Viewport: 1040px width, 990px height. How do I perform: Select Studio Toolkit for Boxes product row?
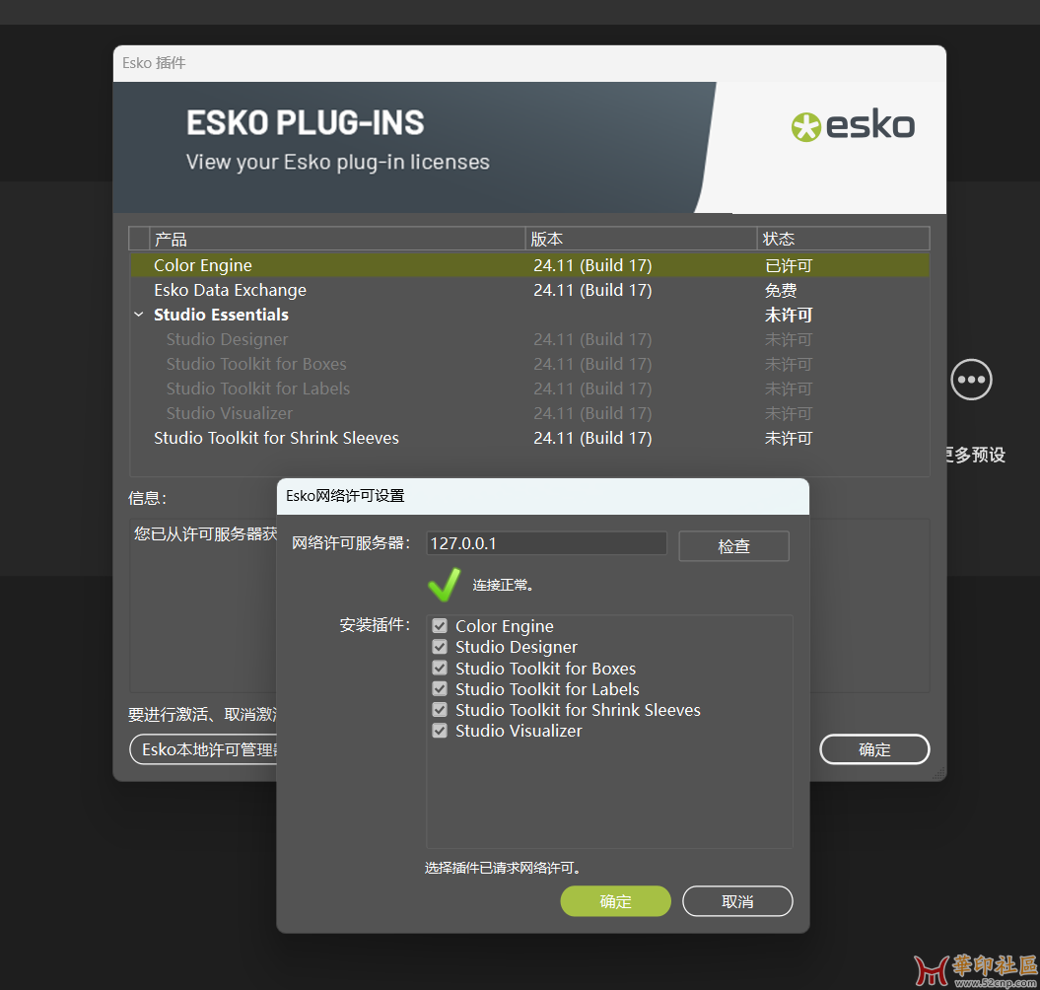(x=529, y=364)
